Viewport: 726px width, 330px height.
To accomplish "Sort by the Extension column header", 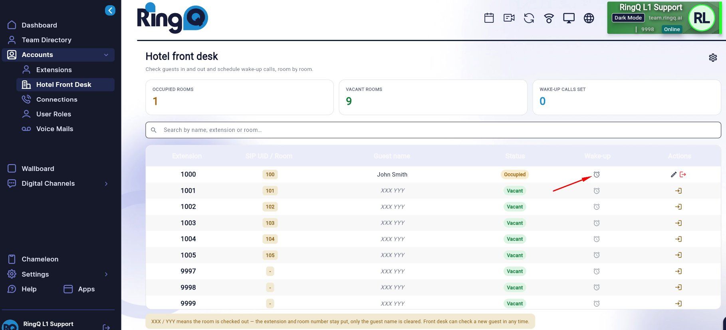I will tap(187, 156).
